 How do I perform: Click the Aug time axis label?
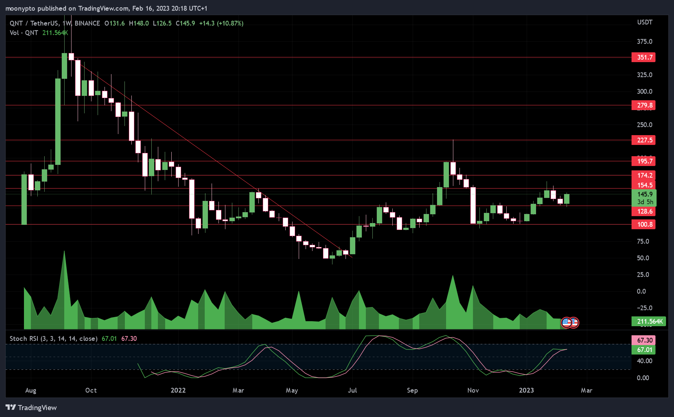(31, 390)
